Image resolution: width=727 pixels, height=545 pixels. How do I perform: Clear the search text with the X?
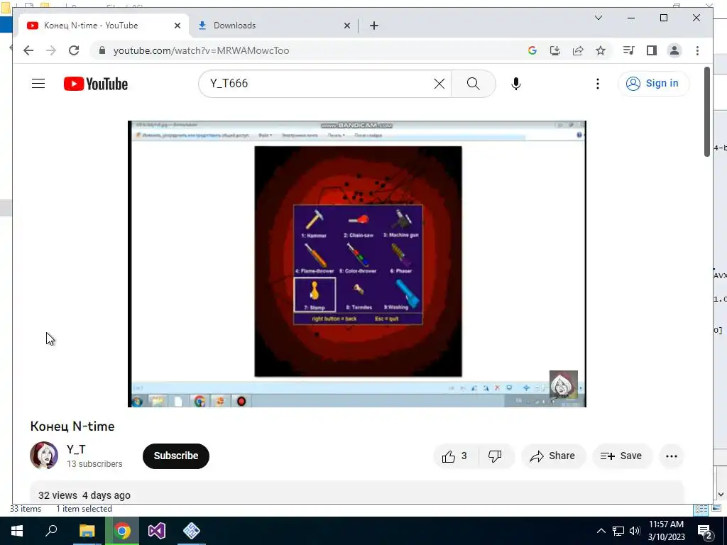point(439,84)
